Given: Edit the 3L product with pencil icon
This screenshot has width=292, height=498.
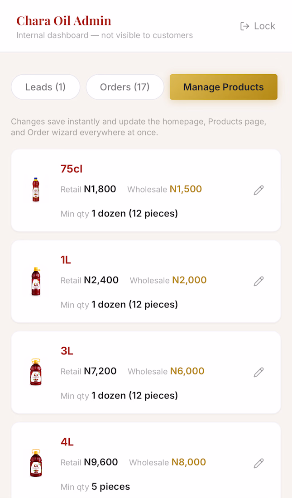Looking at the screenshot, I should coord(258,372).
